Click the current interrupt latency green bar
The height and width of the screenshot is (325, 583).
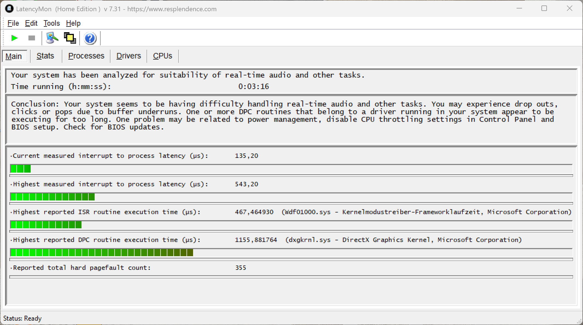point(21,169)
